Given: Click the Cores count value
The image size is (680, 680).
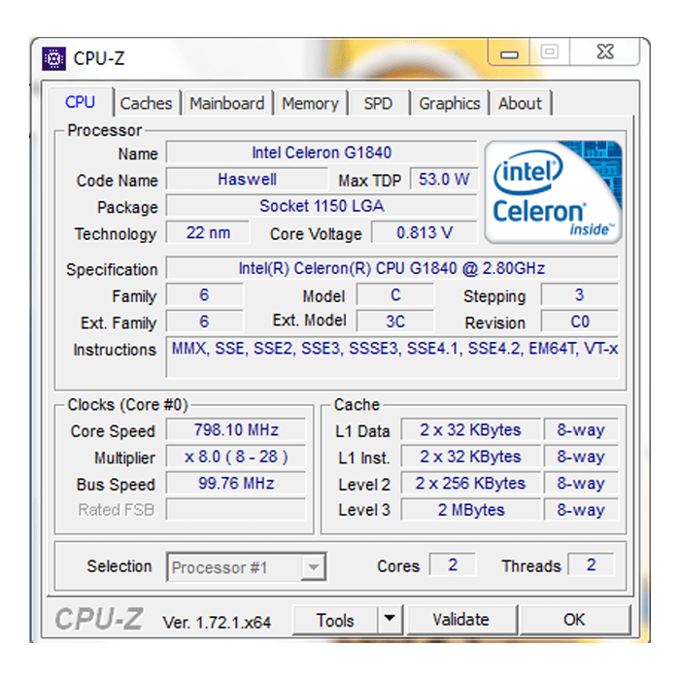Looking at the screenshot, I should point(453,565).
